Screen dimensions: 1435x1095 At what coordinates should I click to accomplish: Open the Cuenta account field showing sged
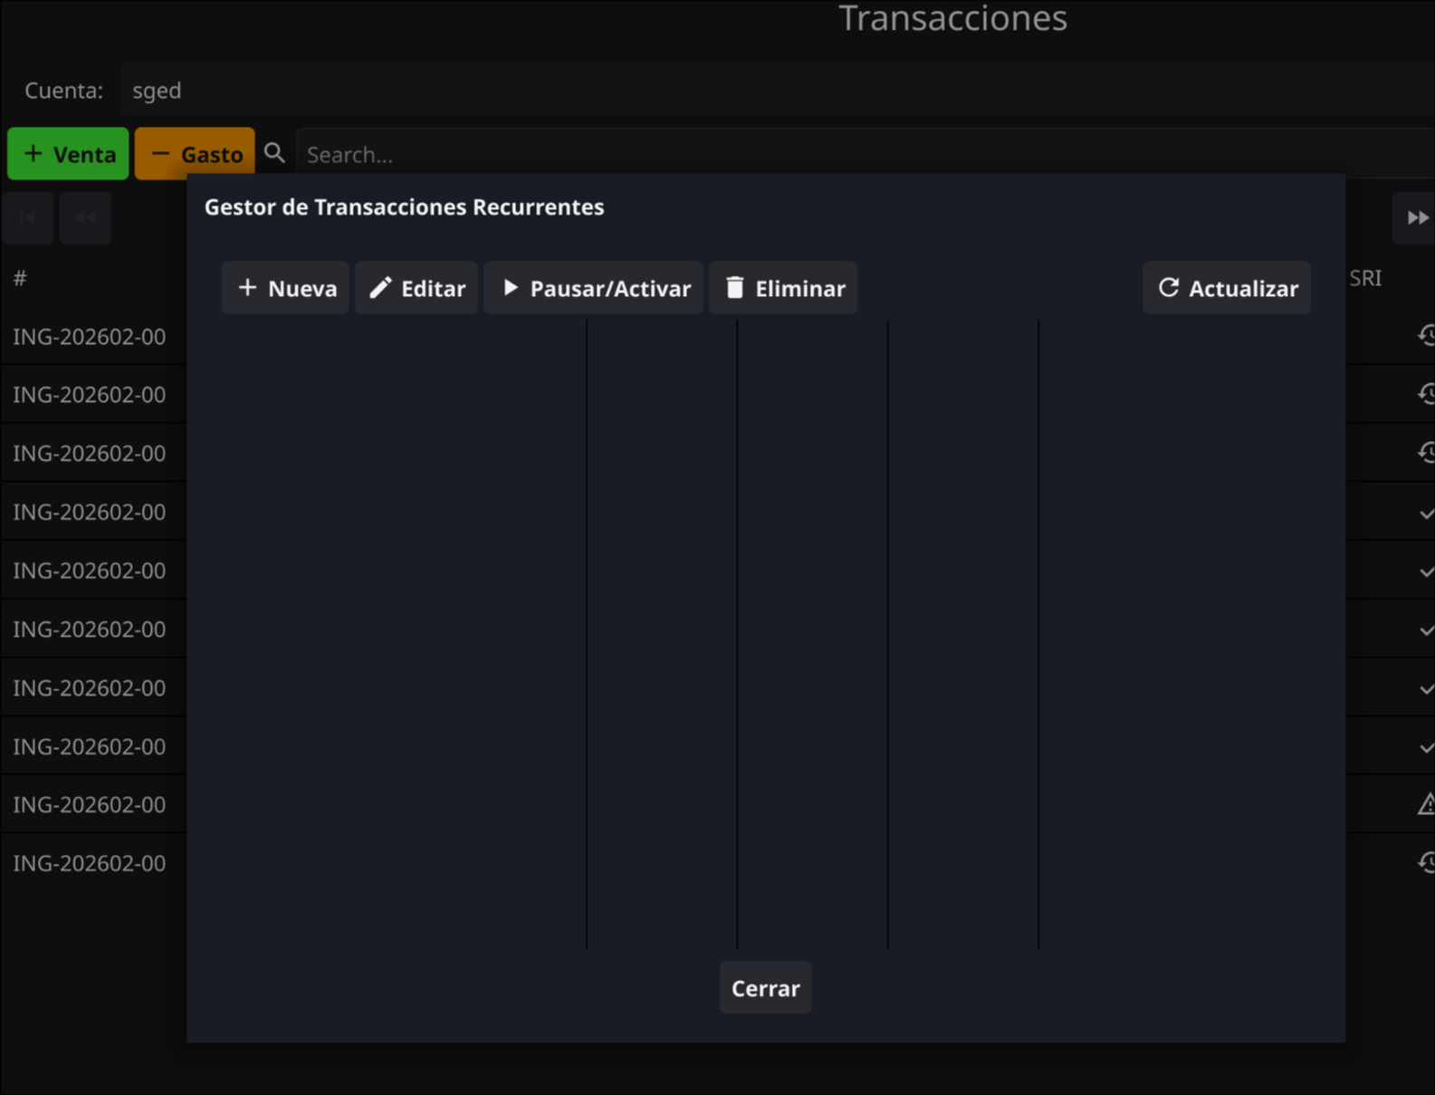pos(724,91)
